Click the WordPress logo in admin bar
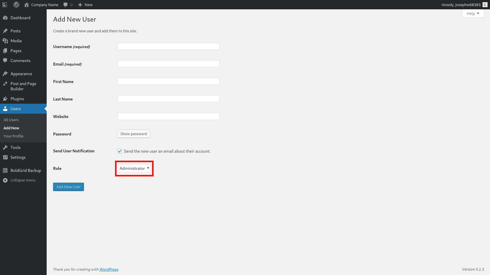Image resolution: width=490 pixels, height=275 pixels. click(x=16, y=5)
